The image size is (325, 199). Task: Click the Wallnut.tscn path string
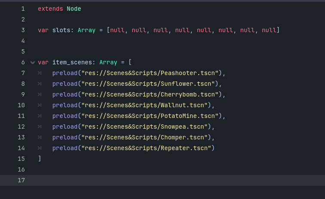click(x=145, y=106)
